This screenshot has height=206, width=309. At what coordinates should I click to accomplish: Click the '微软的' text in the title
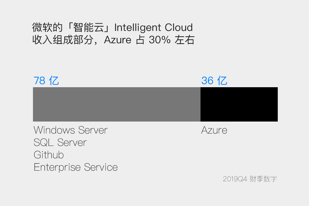point(47,27)
